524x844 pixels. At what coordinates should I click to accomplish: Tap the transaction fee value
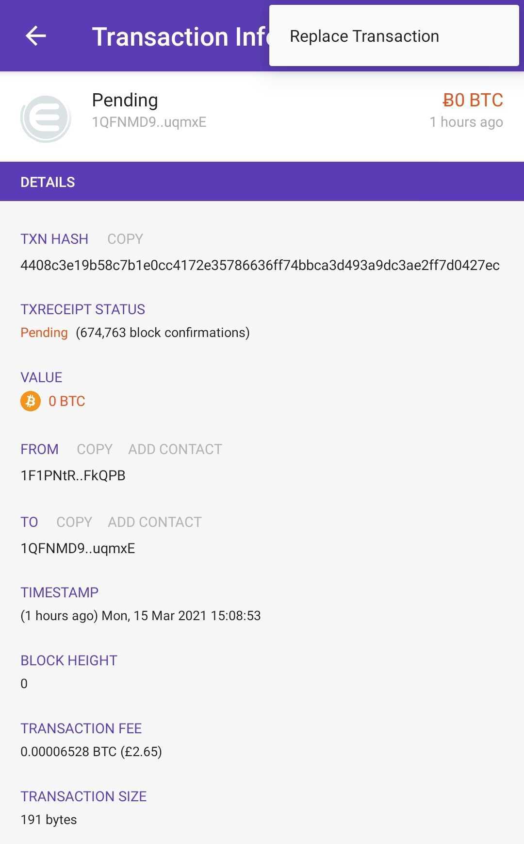click(91, 752)
